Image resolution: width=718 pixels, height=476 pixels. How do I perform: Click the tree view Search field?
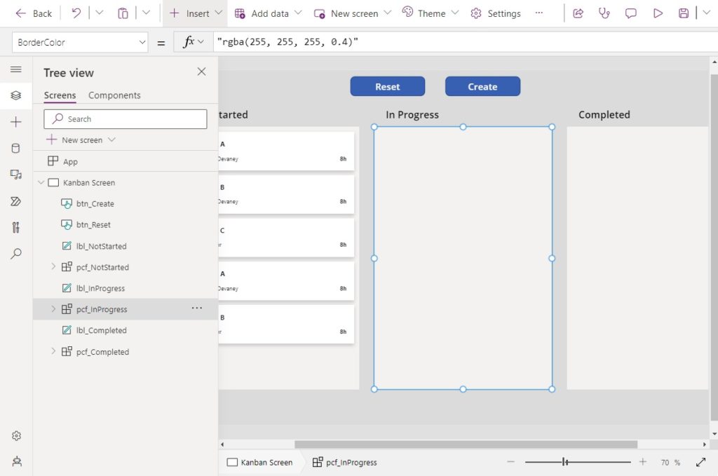coord(126,119)
